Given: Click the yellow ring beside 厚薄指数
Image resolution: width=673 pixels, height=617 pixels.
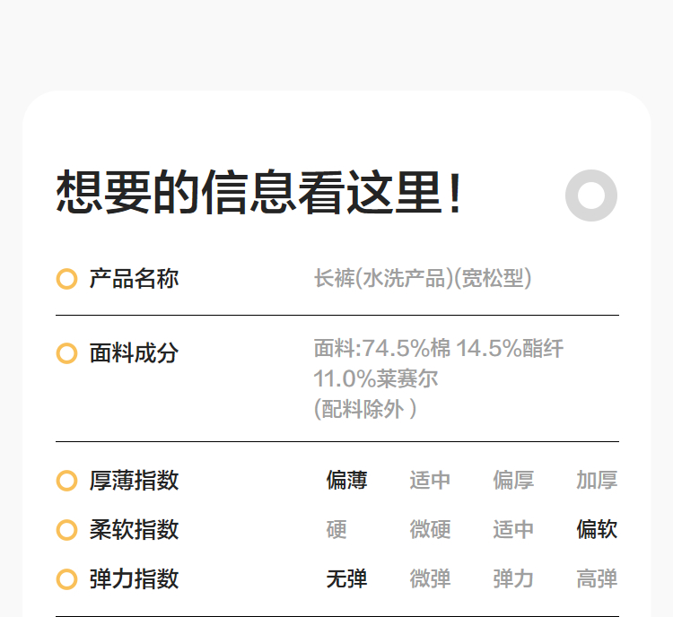Looking at the screenshot, I should [66, 481].
